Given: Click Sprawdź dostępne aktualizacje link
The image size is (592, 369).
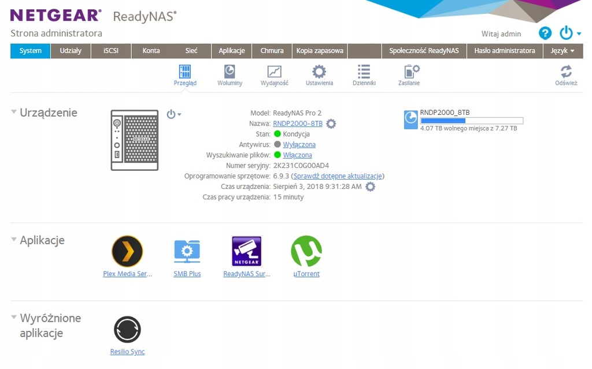Looking at the screenshot, I should [x=338, y=176].
